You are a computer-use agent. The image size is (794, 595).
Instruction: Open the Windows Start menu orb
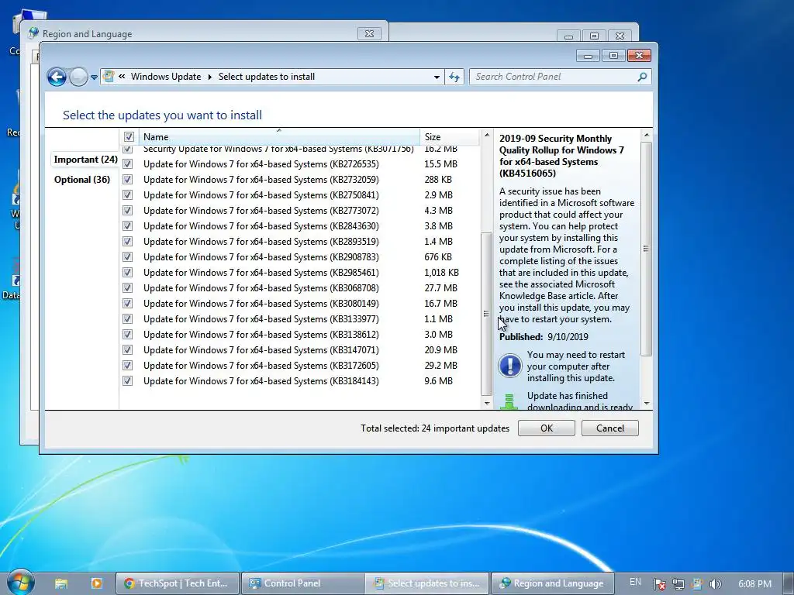point(20,583)
